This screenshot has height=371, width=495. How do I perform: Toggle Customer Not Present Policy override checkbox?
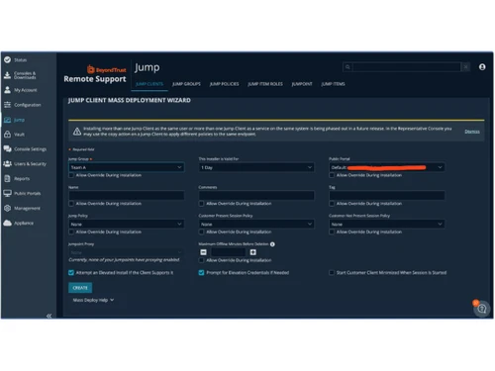pos(332,232)
